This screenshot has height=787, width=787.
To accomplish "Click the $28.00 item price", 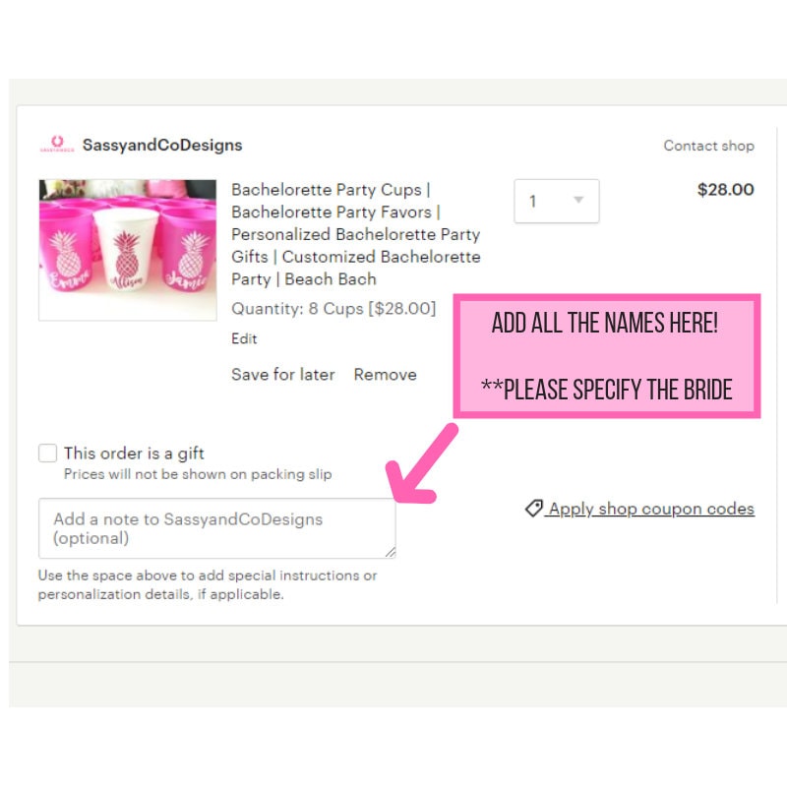I will click(725, 189).
